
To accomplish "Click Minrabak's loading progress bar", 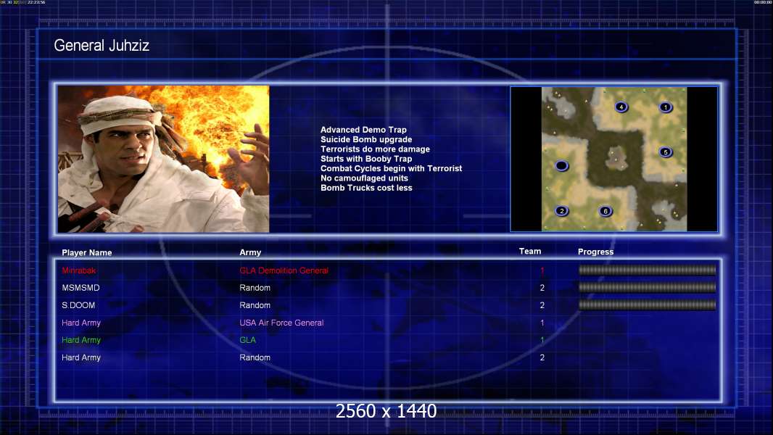I will (x=647, y=270).
